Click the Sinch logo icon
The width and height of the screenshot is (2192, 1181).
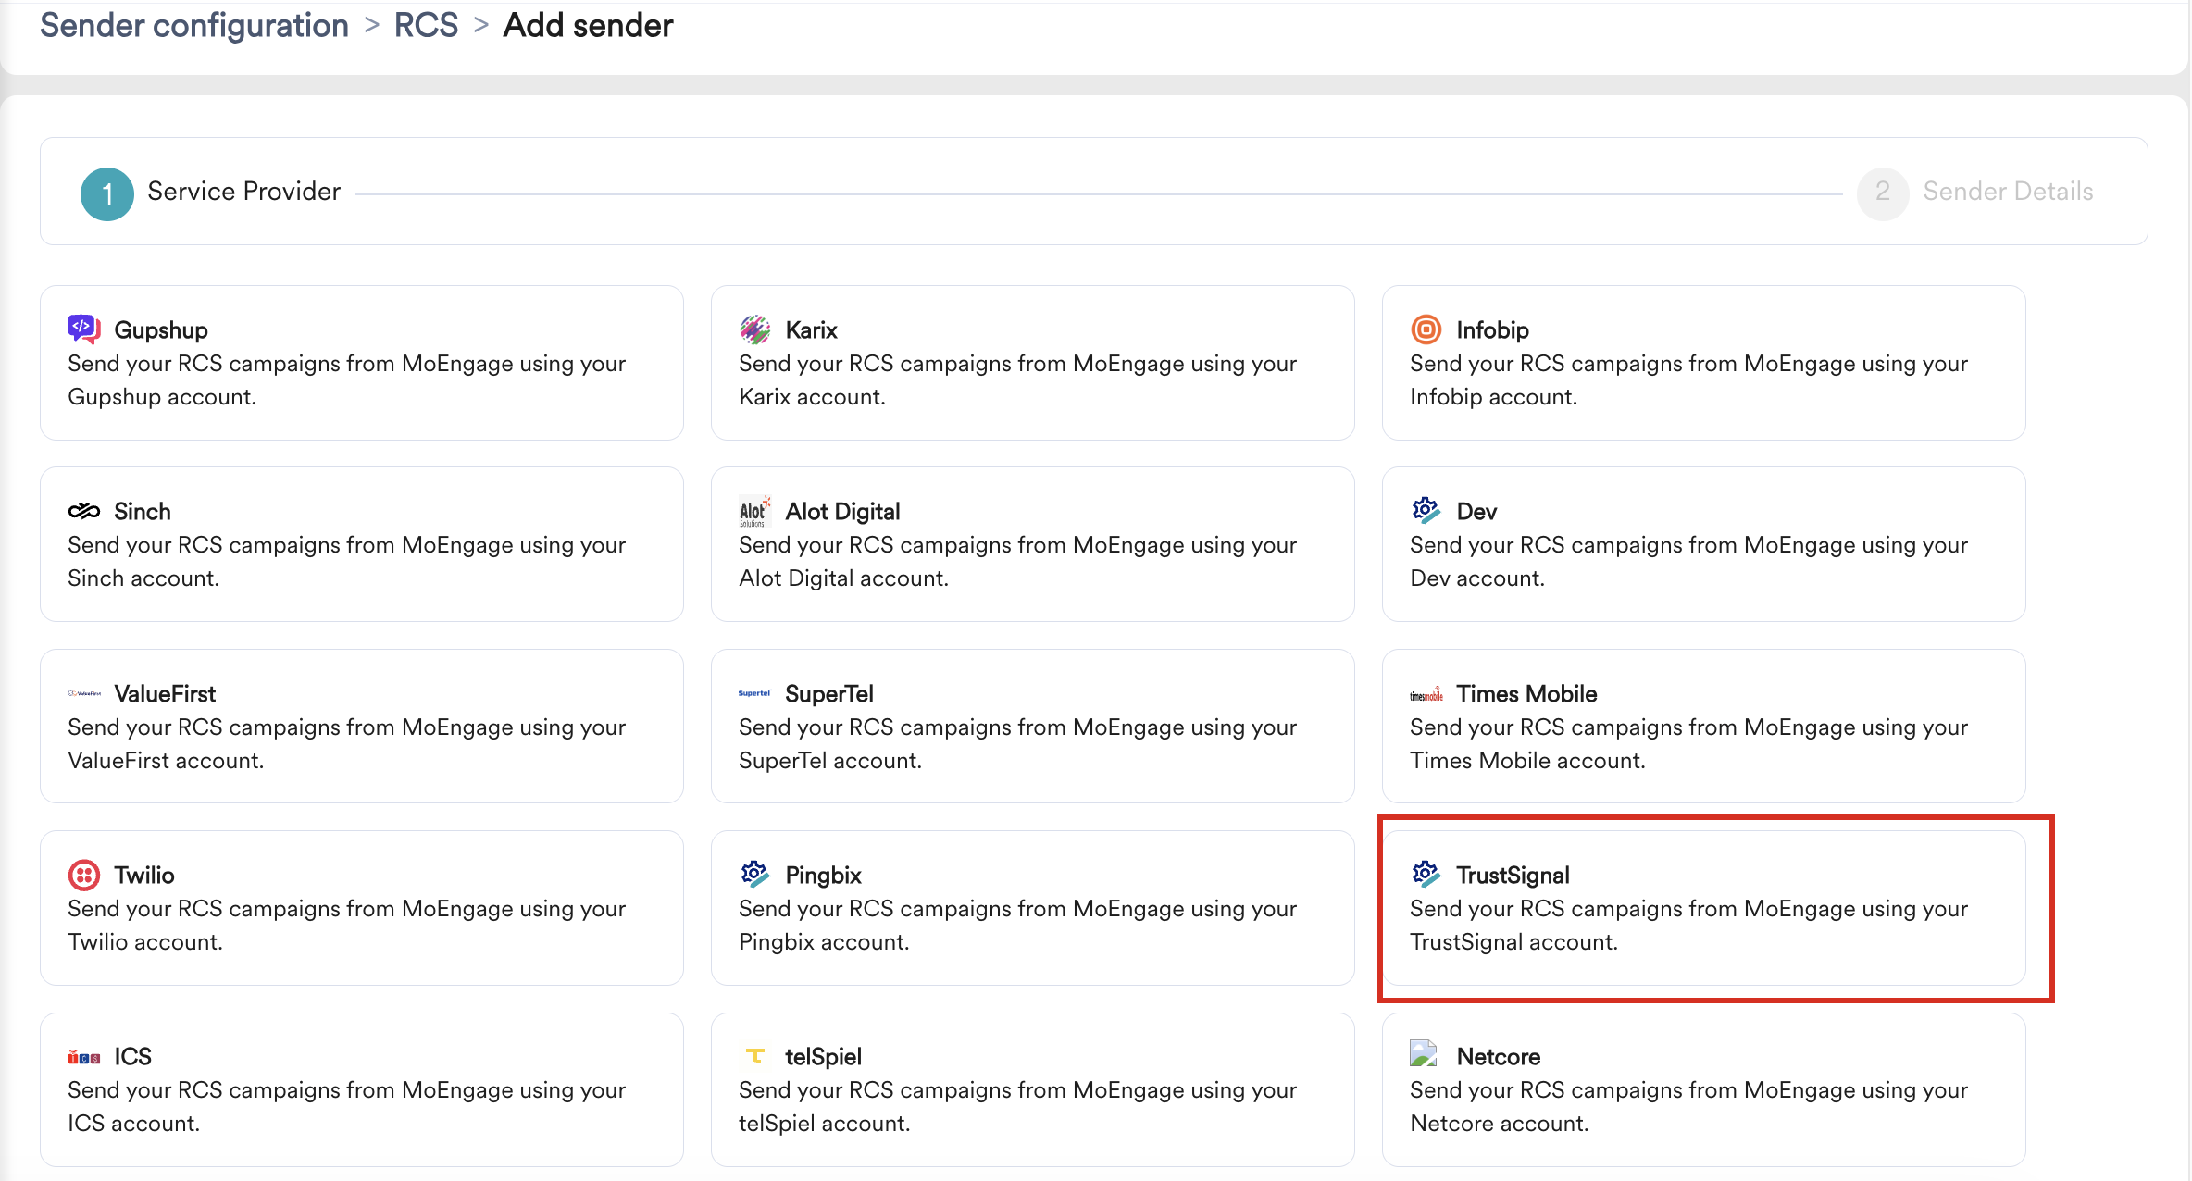click(83, 511)
